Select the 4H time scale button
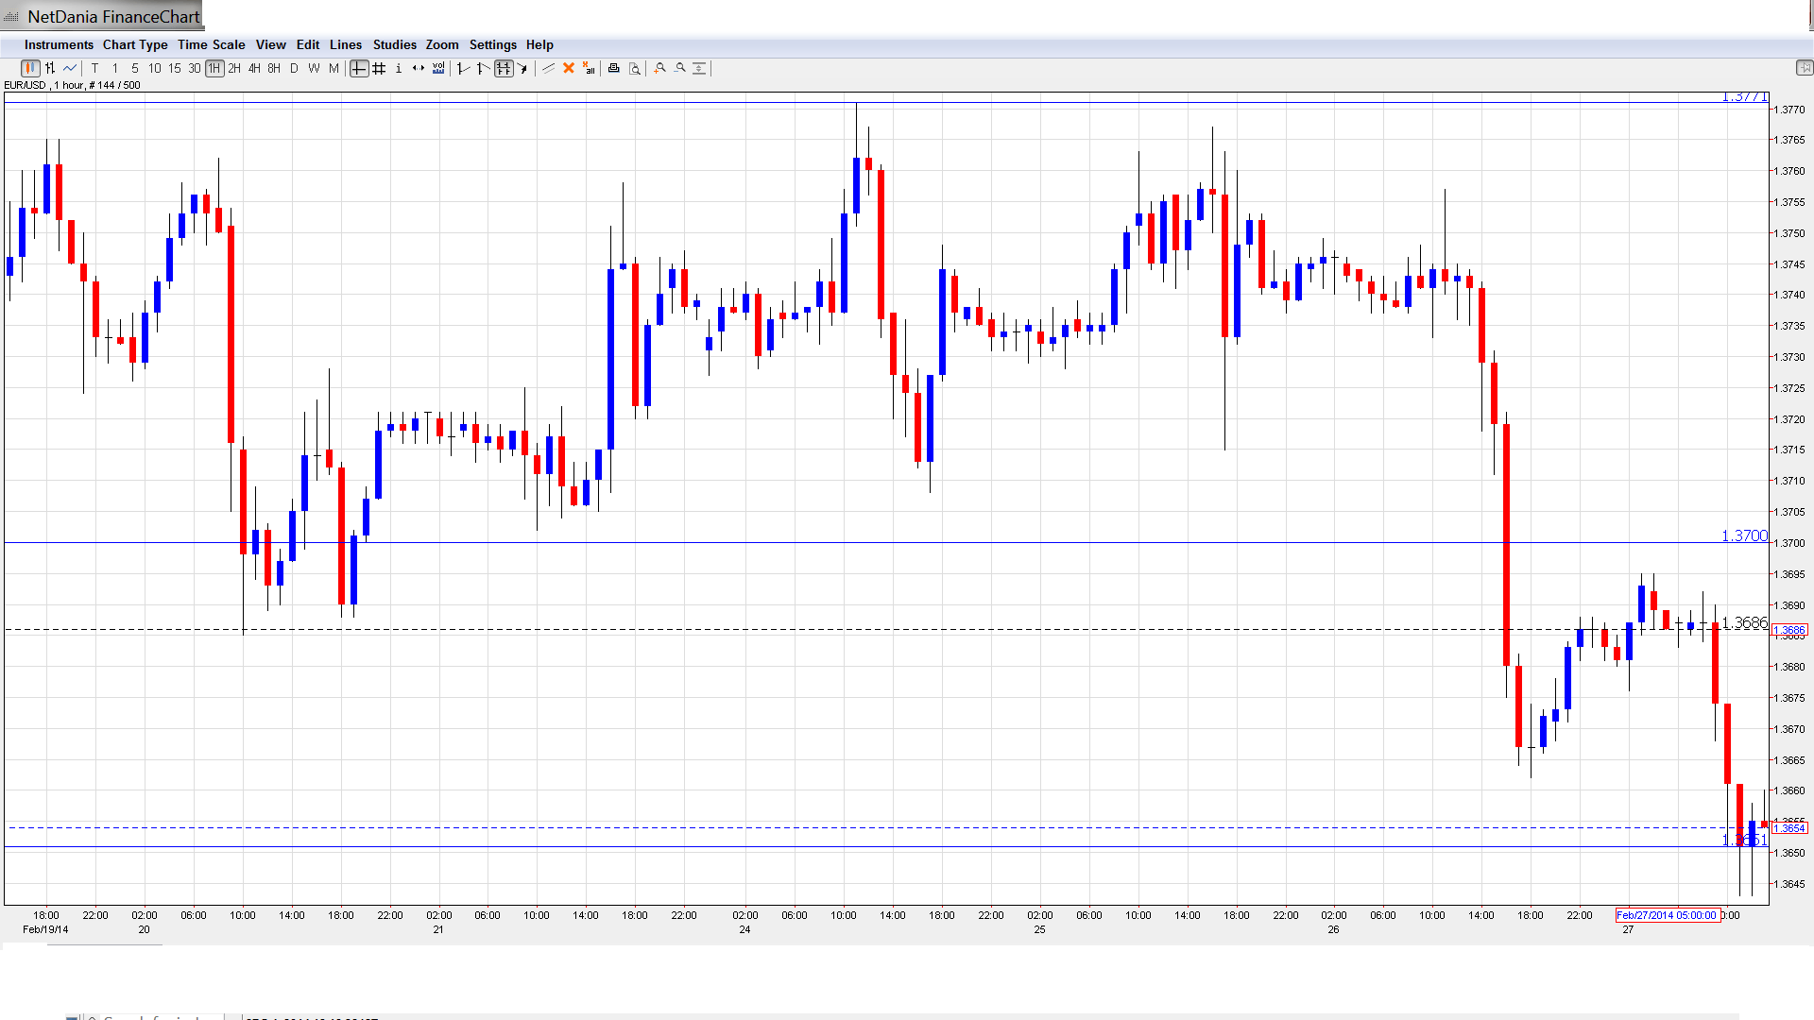The image size is (1814, 1020). click(x=254, y=68)
